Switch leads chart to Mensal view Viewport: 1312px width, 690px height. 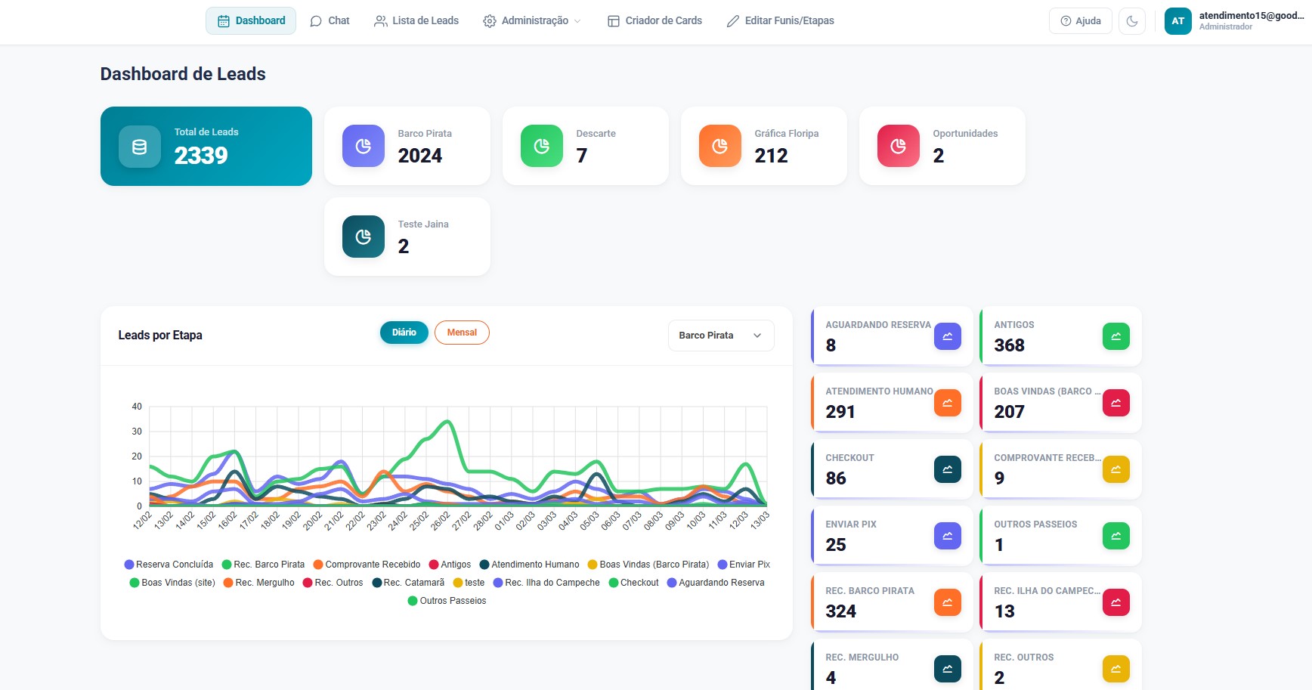tap(462, 332)
